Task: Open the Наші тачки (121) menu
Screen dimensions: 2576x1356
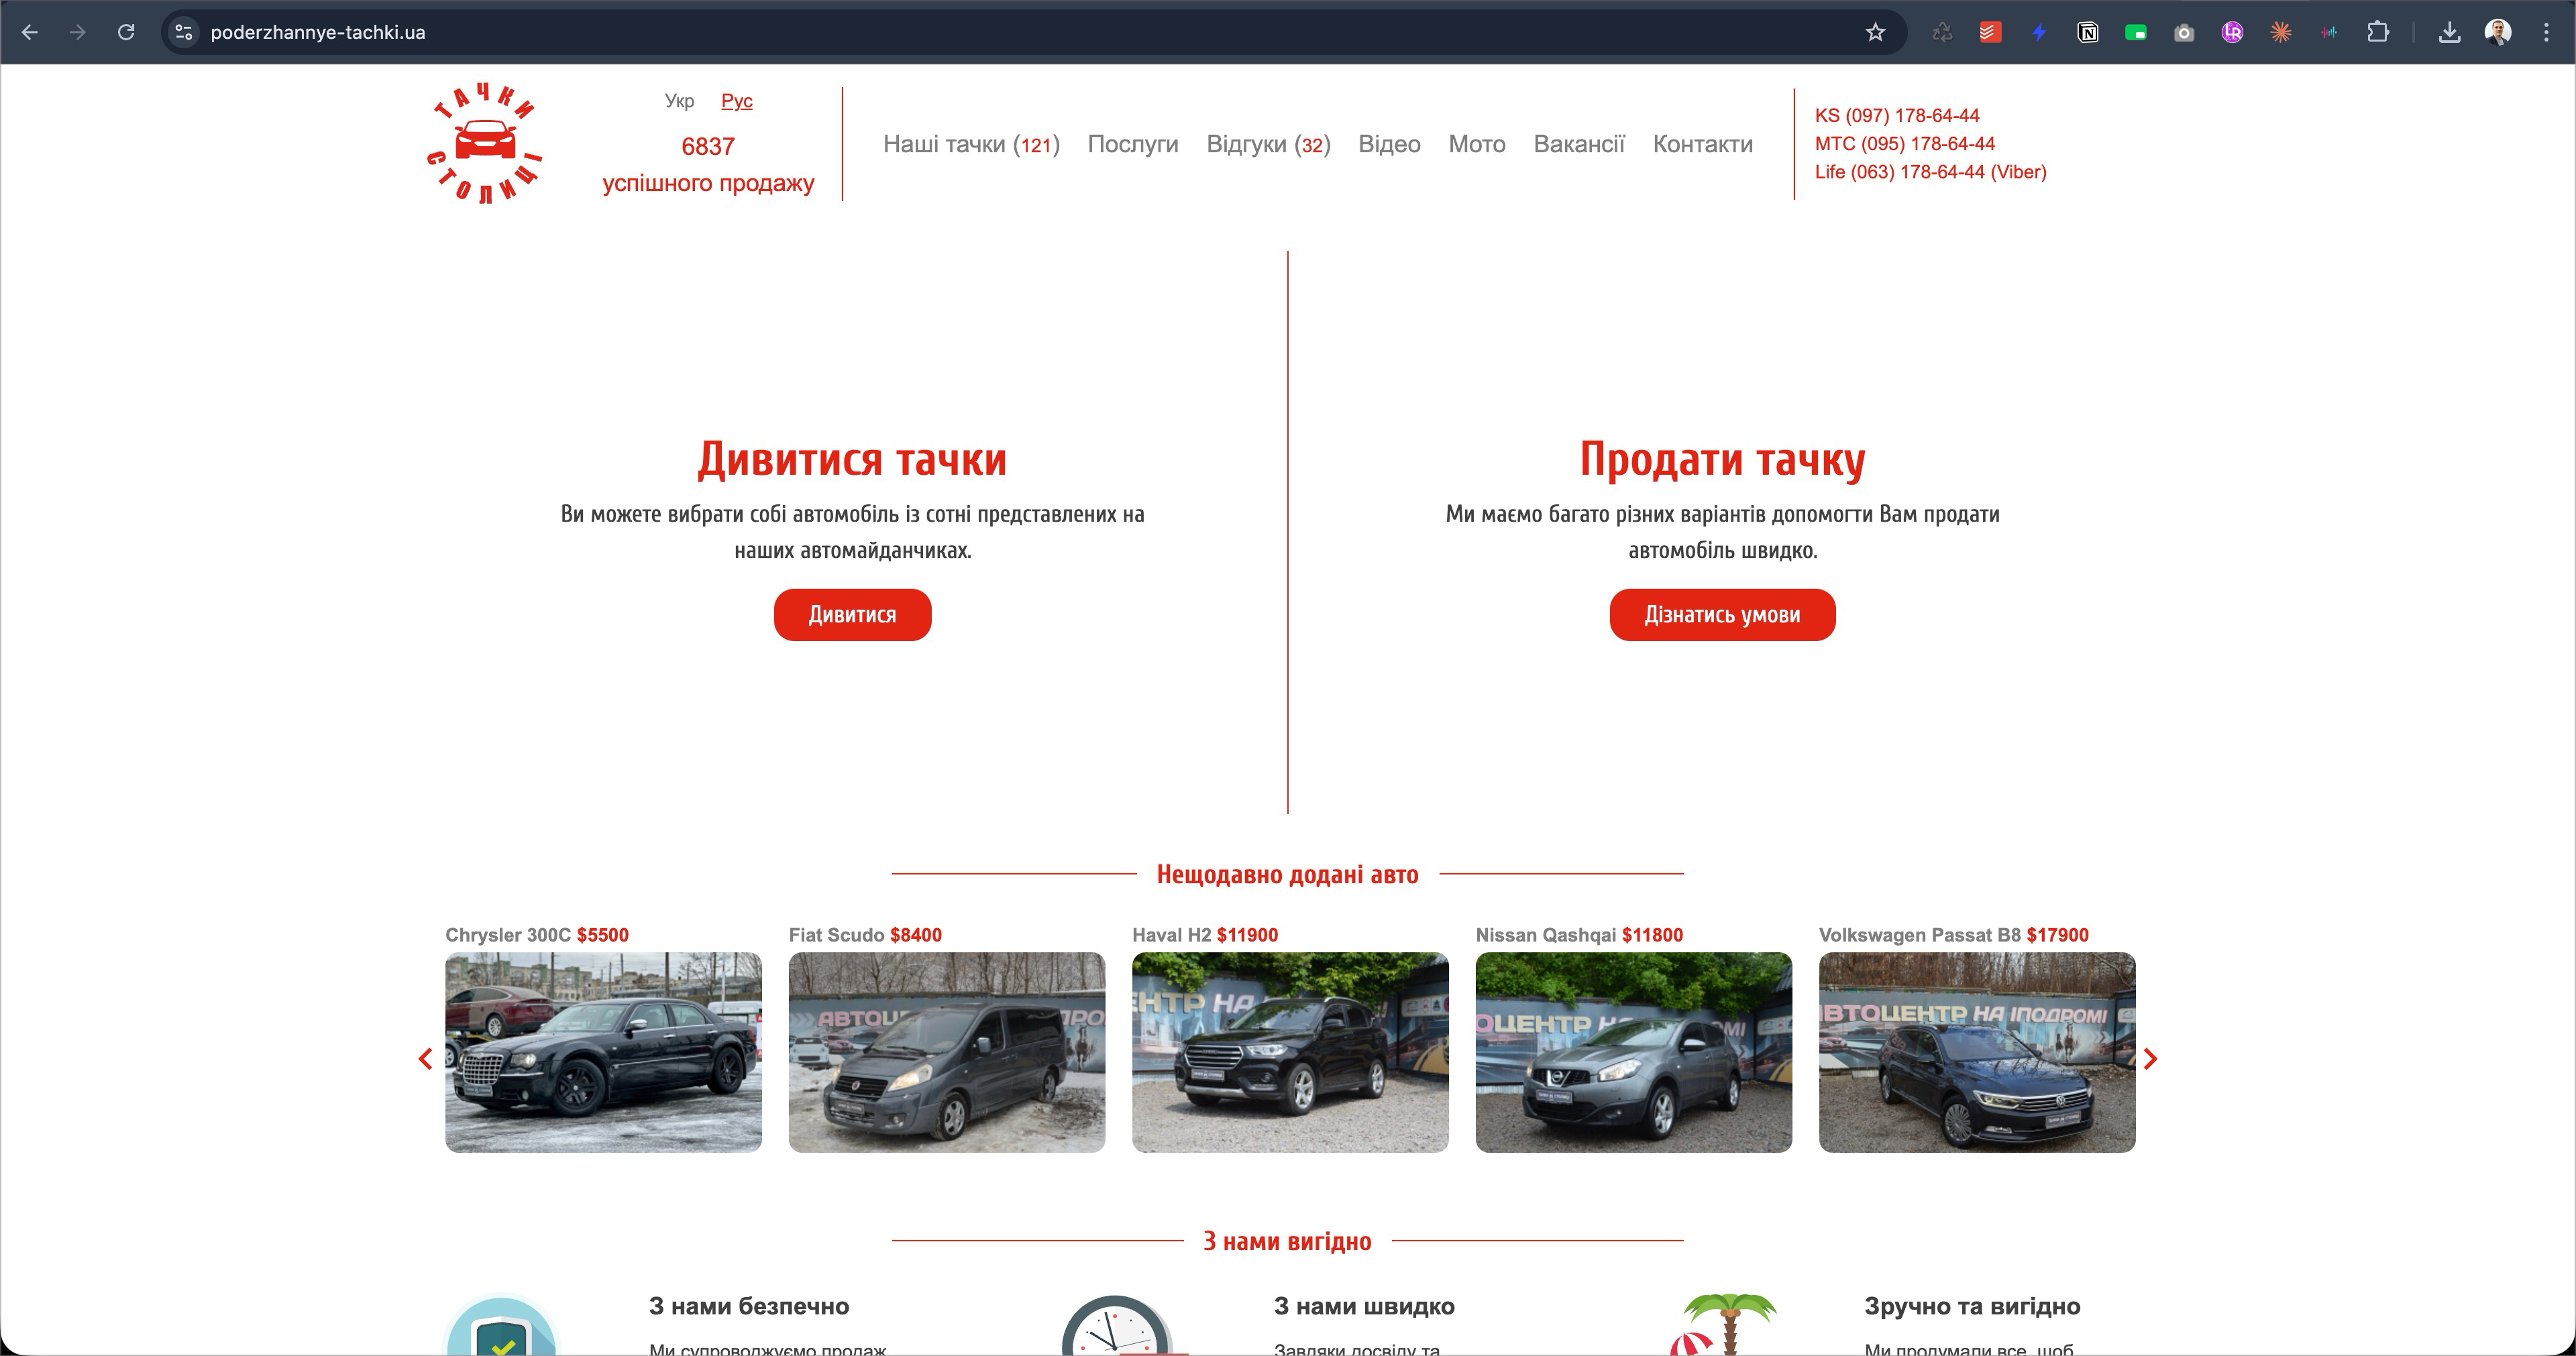Action: point(971,144)
